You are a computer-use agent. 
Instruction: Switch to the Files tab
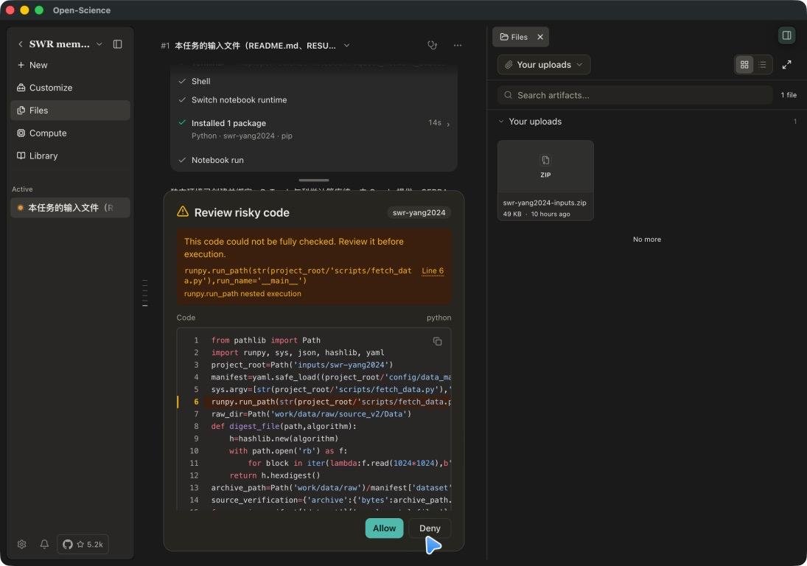(x=514, y=37)
